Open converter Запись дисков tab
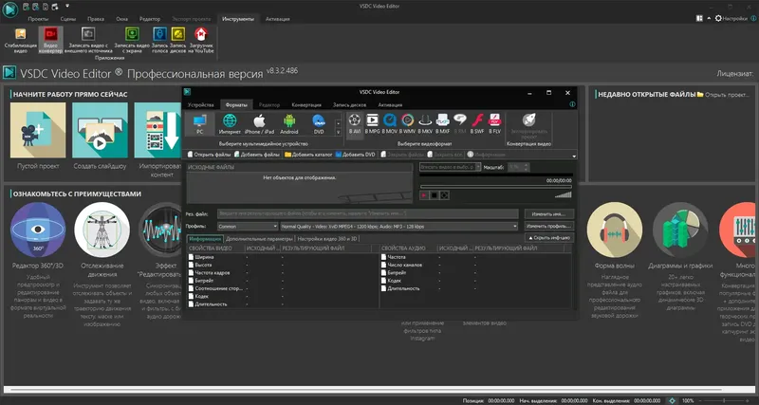This screenshot has width=759, height=405. (349, 104)
